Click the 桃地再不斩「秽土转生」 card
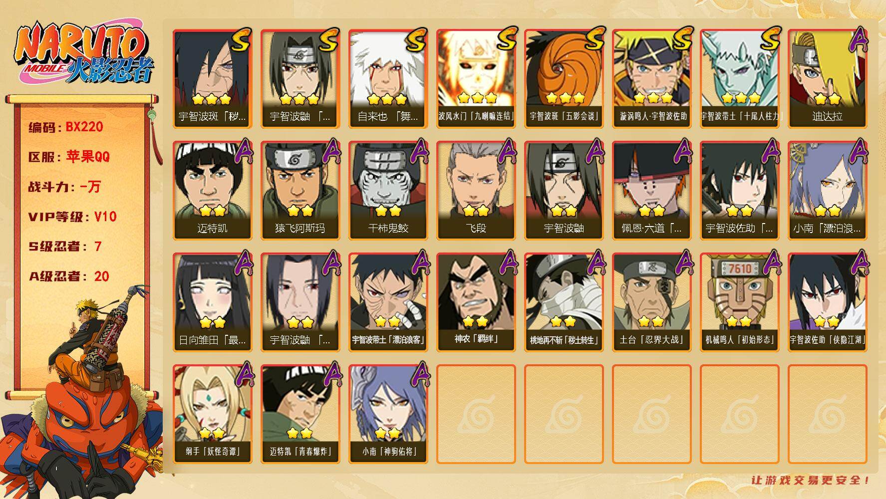Viewport: 886px width, 499px height. [564, 302]
